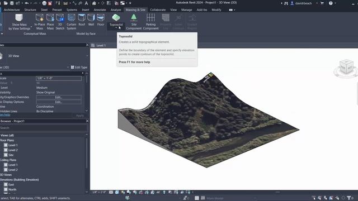The height and width of the screenshot is (201, 358).
Task: Open the user account dropdown
Action: [x=317, y=3]
